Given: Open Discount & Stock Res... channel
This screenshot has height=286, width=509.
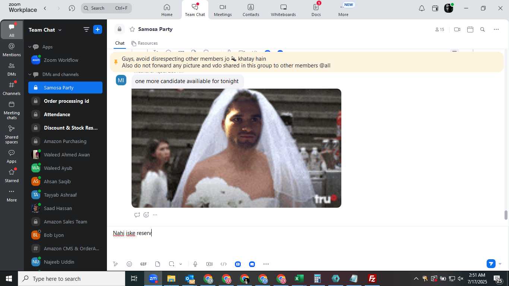Looking at the screenshot, I should coord(65,128).
